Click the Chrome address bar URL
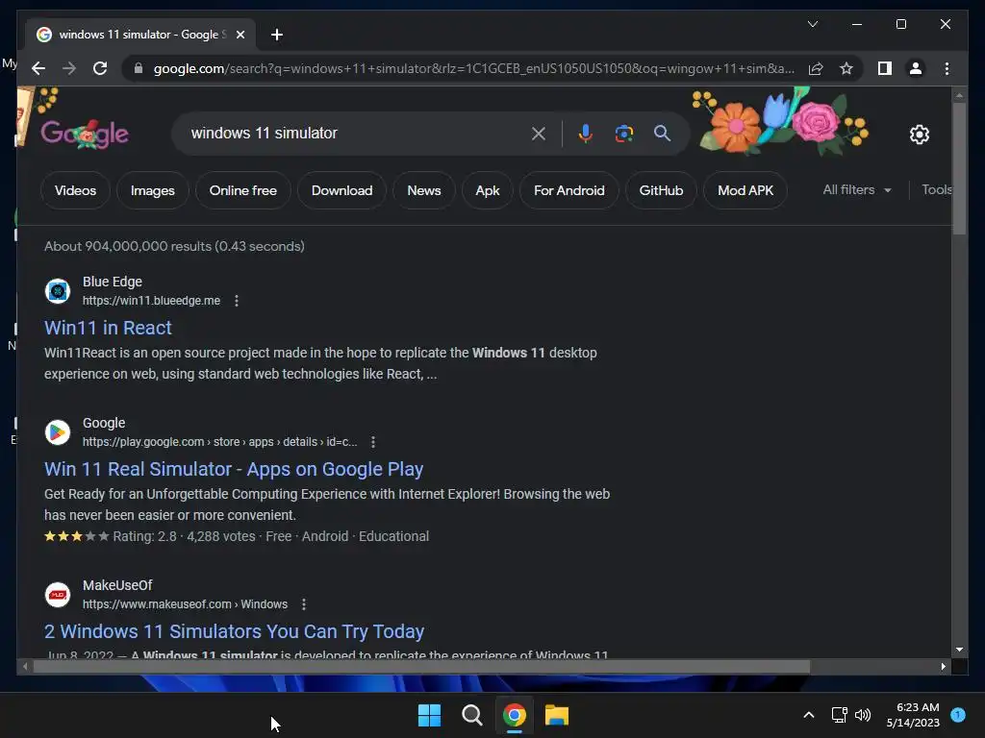Screen dimensions: 985x738 tap(473, 68)
